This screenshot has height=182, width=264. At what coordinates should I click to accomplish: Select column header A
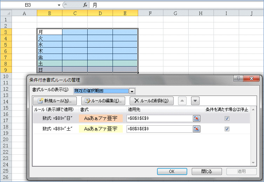(x=25, y=13)
